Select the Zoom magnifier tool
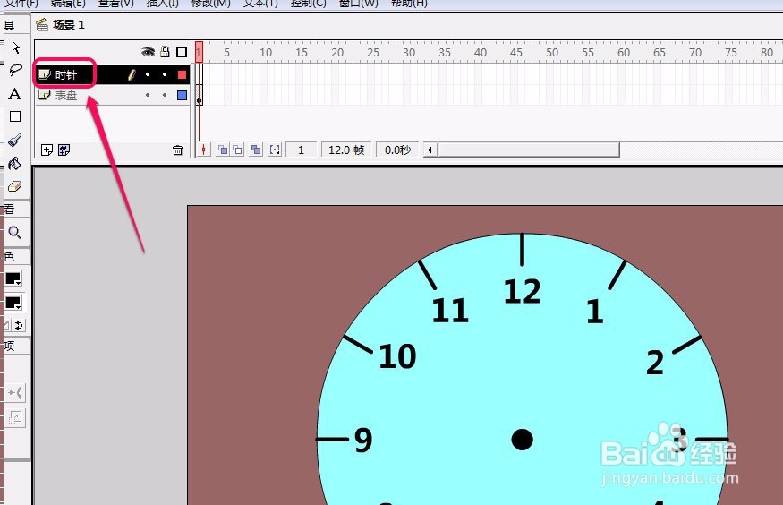Image resolution: width=783 pixels, height=505 pixels. tap(15, 232)
